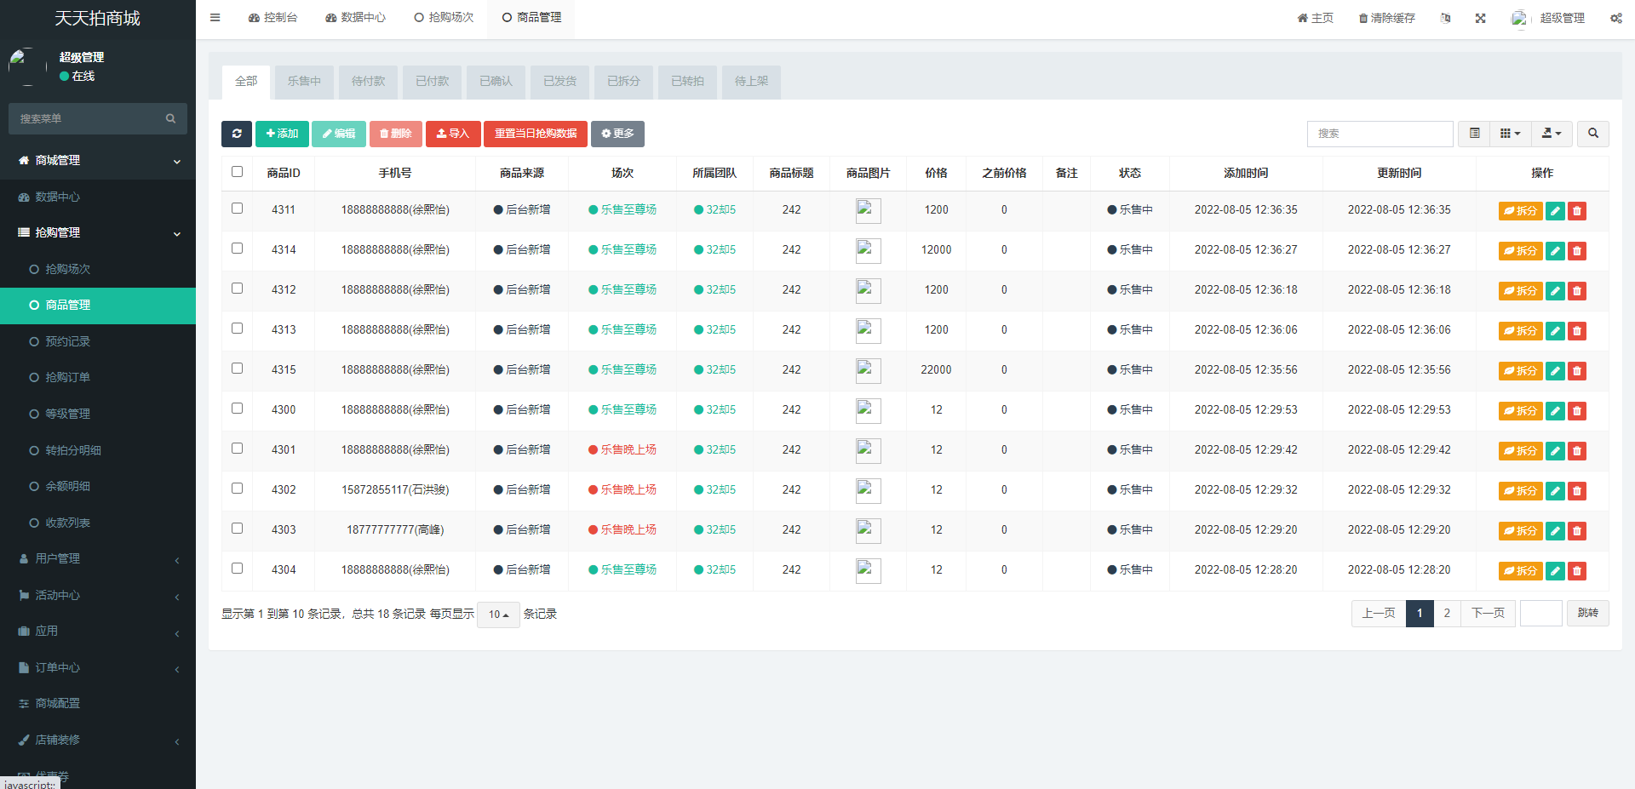Click the language switch icon in header
Image resolution: width=1635 pixels, height=789 pixels.
coord(1445,18)
